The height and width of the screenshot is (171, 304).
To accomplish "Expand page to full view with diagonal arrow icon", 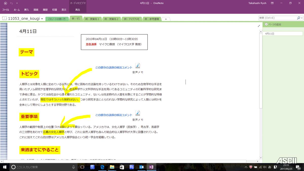I will [x=259, y=26].
